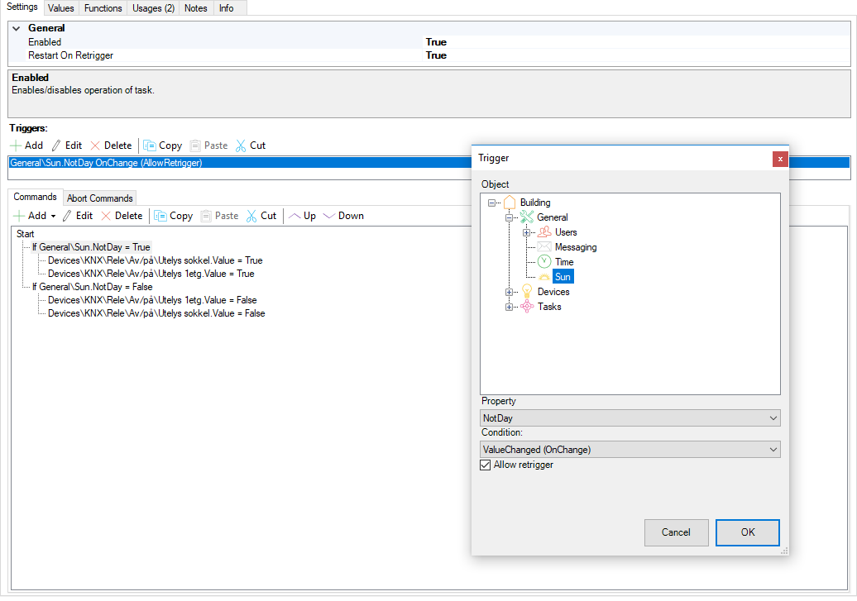Image resolution: width=857 pixels, height=601 pixels.
Task: Click the Sun icon in the object tree
Action: (x=543, y=277)
